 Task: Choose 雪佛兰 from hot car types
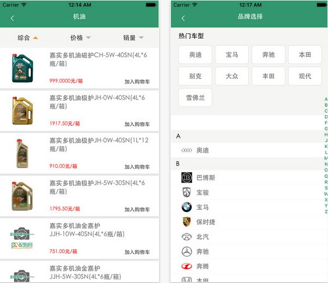point(195,97)
